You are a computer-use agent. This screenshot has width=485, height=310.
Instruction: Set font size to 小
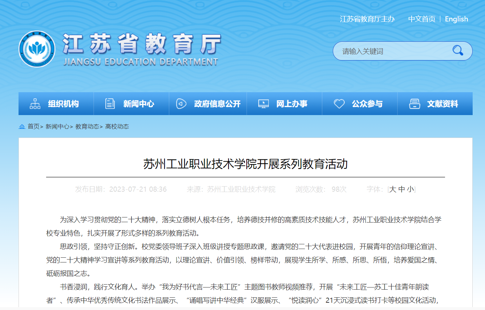coord(410,189)
